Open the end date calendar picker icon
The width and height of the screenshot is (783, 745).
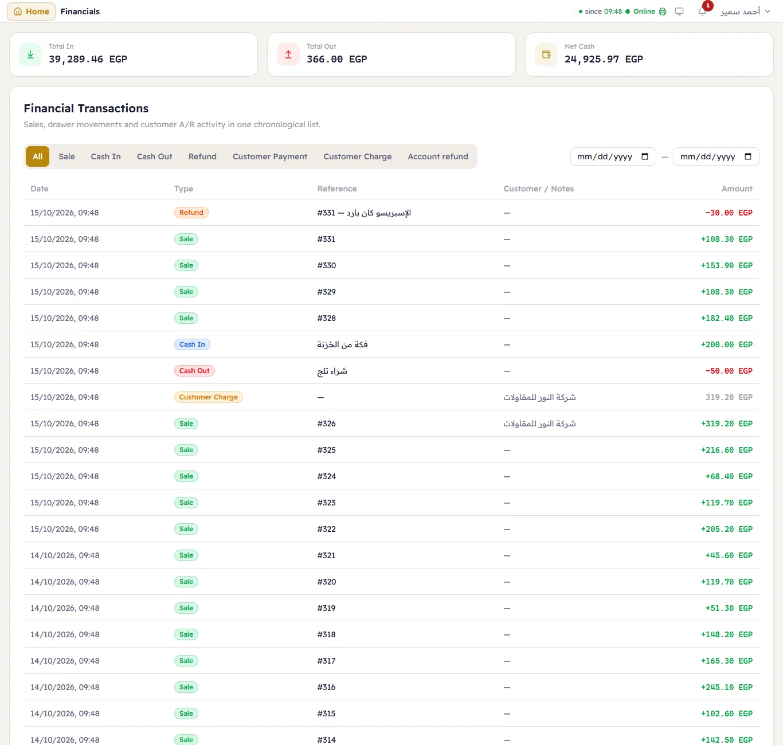(x=748, y=156)
